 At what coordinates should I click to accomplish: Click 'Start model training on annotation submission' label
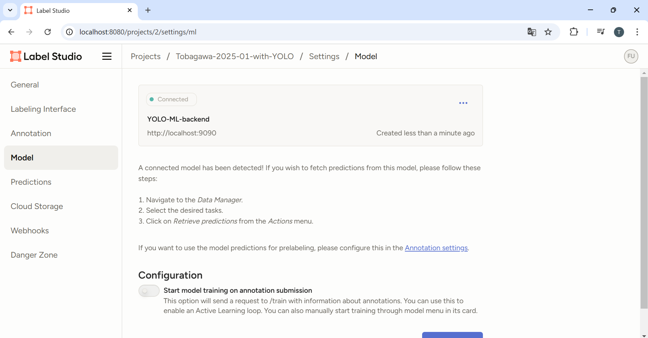(238, 290)
